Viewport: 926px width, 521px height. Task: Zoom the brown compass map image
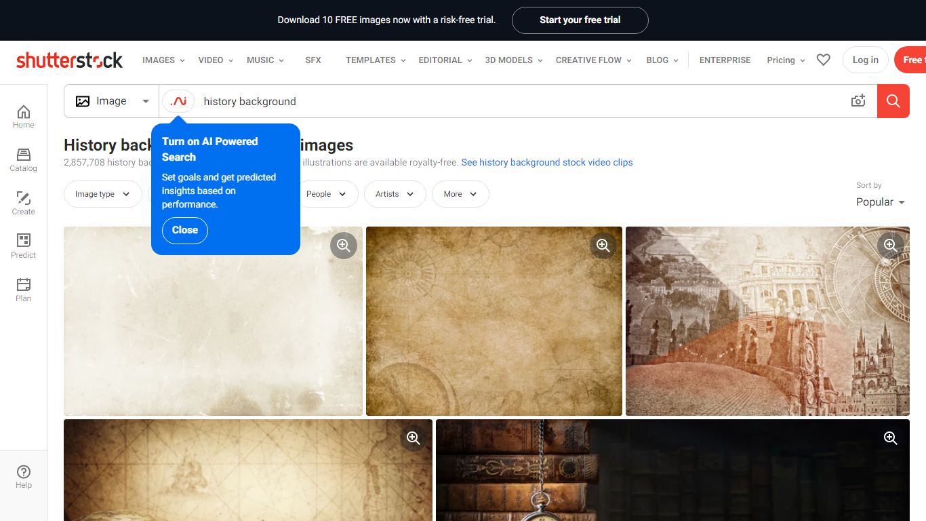coord(603,246)
